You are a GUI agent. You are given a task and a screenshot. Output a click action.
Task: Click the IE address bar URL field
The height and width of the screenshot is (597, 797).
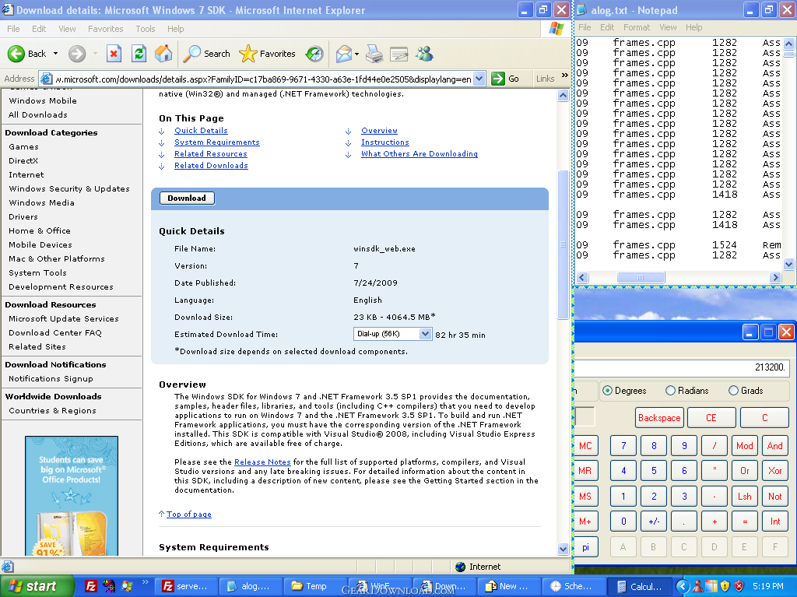(263, 79)
